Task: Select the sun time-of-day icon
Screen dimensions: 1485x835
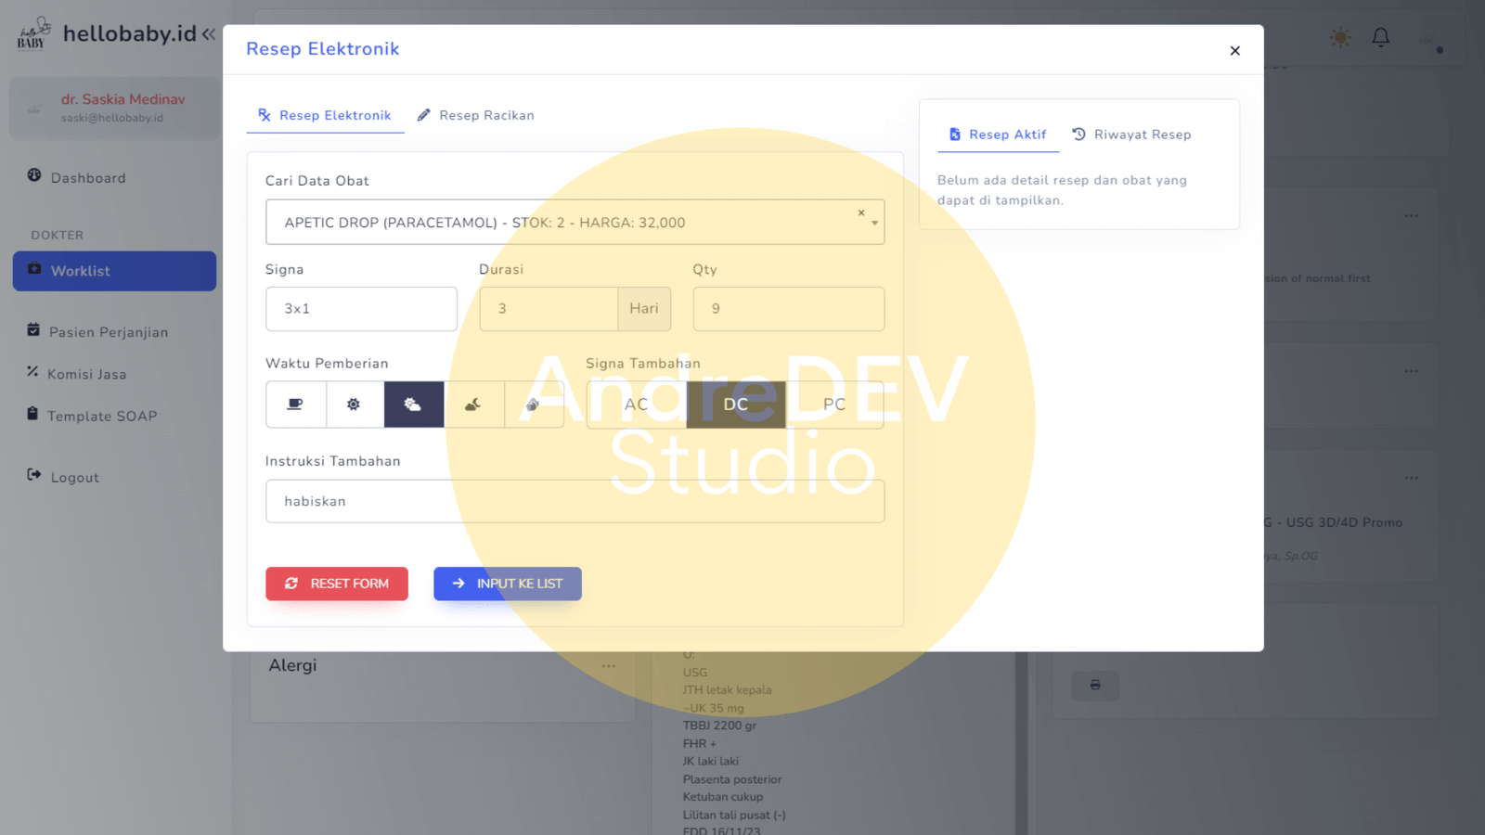Action: point(354,405)
